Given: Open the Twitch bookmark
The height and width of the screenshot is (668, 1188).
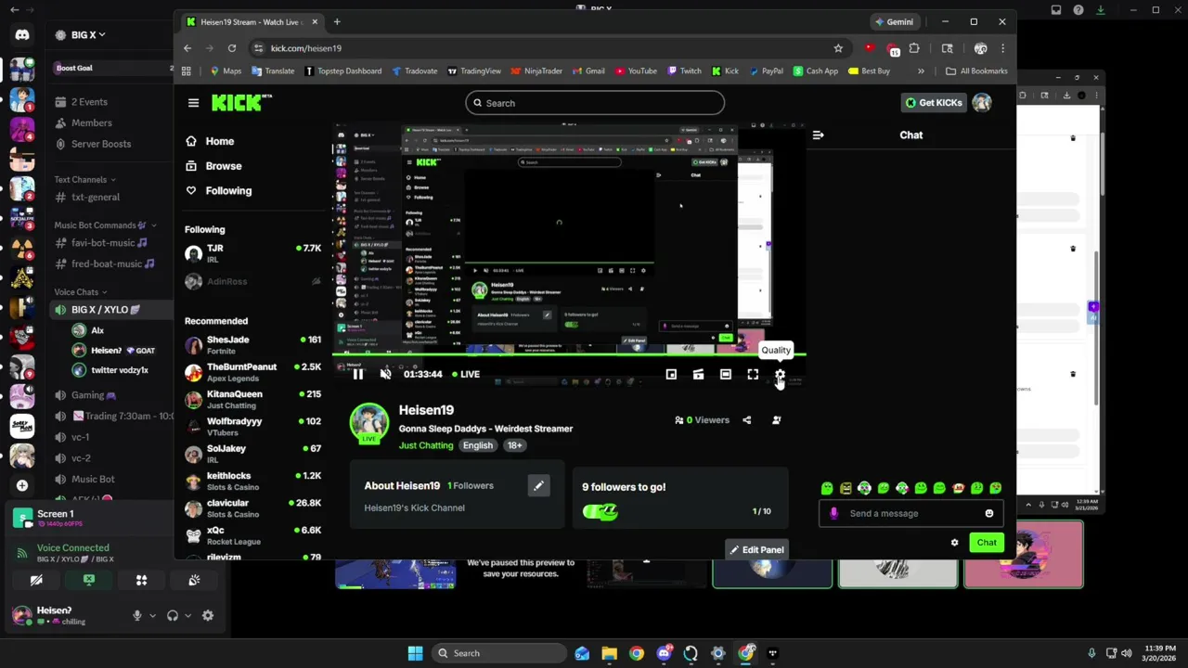Looking at the screenshot, I should click(684, 71).
